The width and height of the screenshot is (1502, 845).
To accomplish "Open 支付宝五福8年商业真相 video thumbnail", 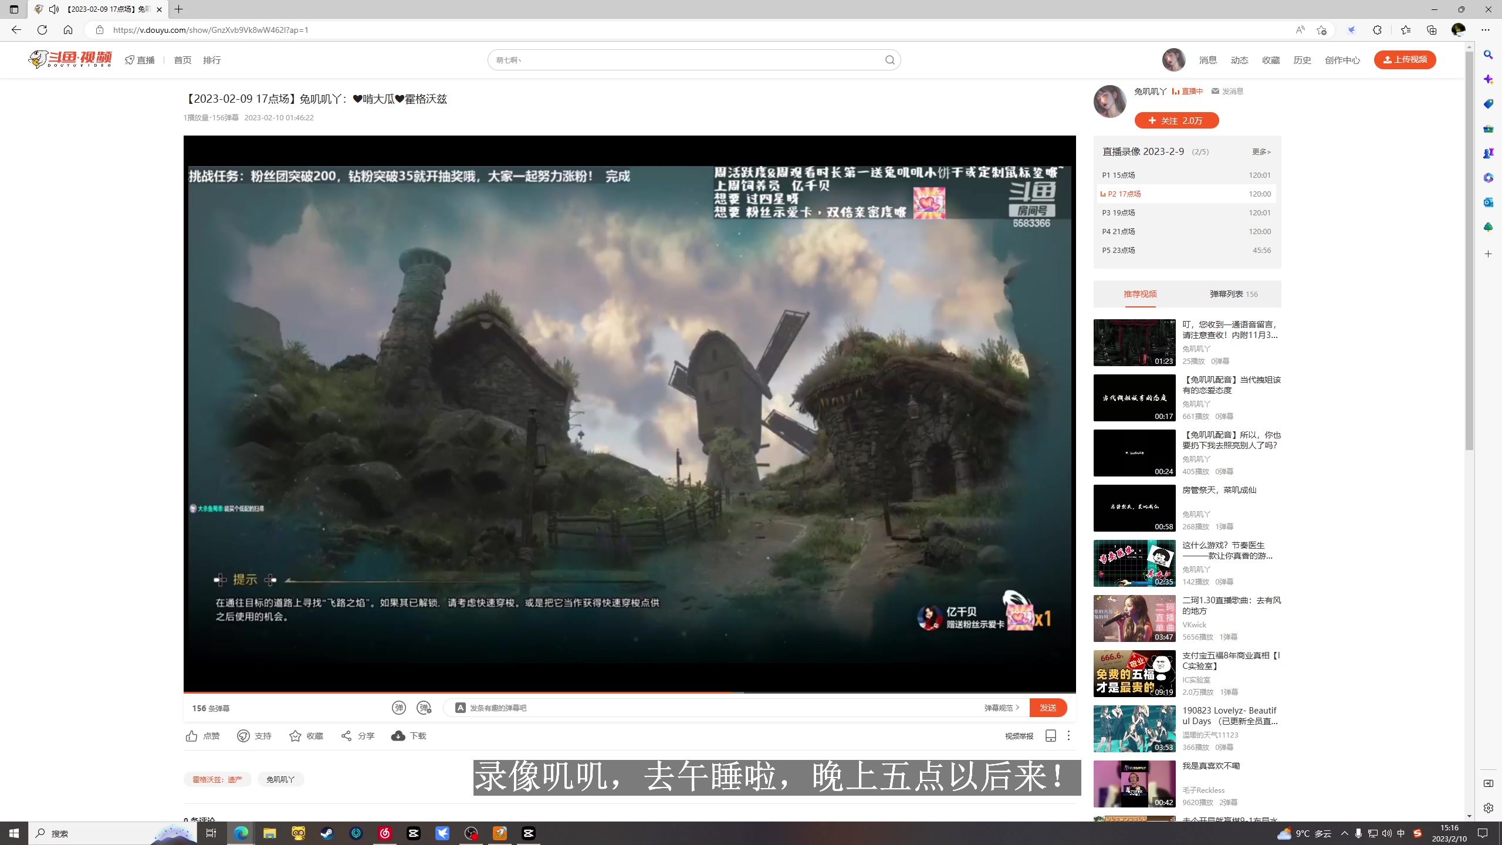I will click(x=1134, y=674).
